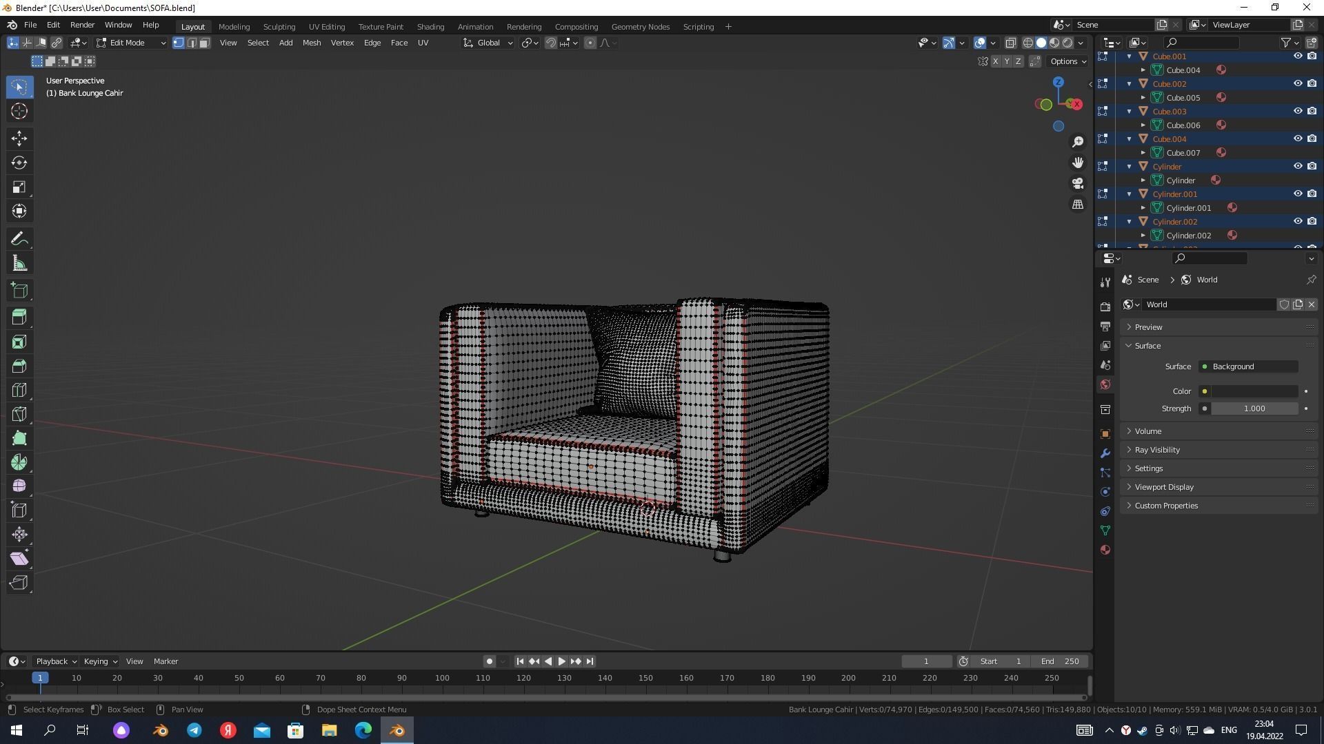
Task: Select the Shrink/Fatten tool
Action: coord(19,535)
